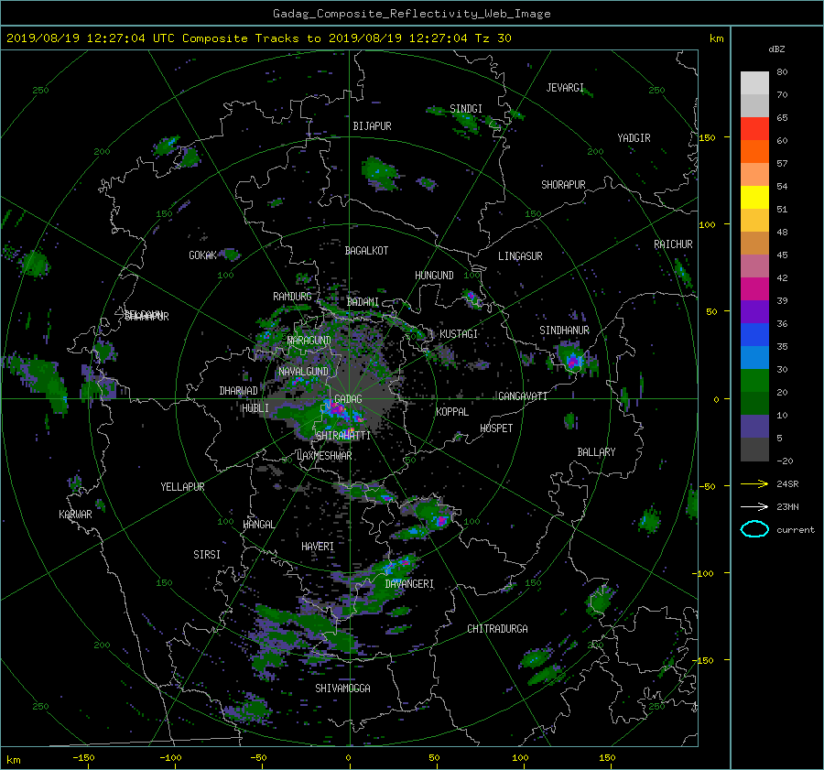Pick the purple 36-39 dBZ swatch
824x770 pixels.
754,311
